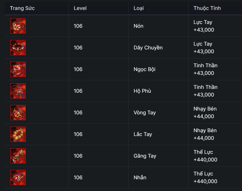The width and height of the screenshot is (242, 191).
Task: Click the Lắc Tay type label
Action: 143,134
